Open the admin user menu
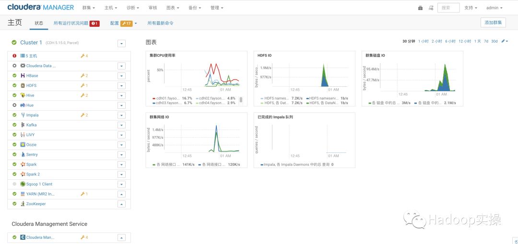This screenshot has height=244, width=518. pos(494,8)
